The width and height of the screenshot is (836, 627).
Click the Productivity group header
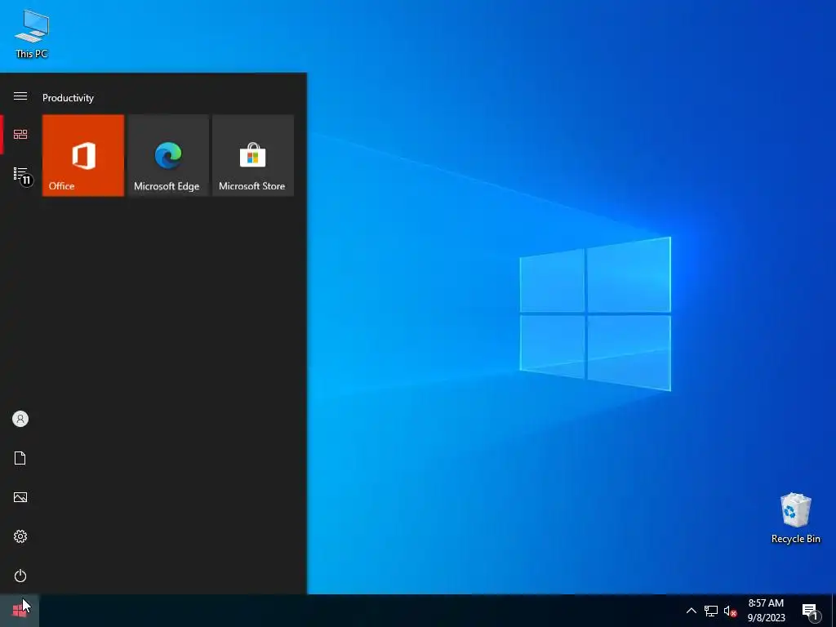pos(68,98)
